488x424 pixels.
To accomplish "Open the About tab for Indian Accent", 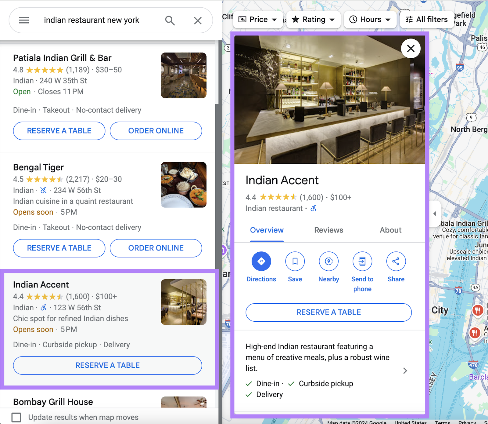I will [x=390, y=230].
